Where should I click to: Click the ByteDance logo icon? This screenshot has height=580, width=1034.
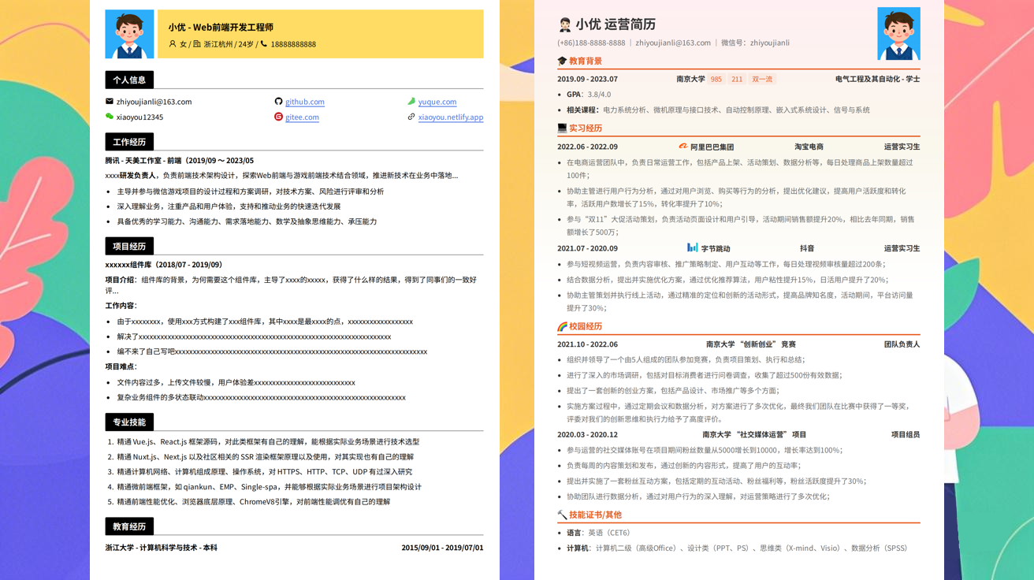[693, 248]
